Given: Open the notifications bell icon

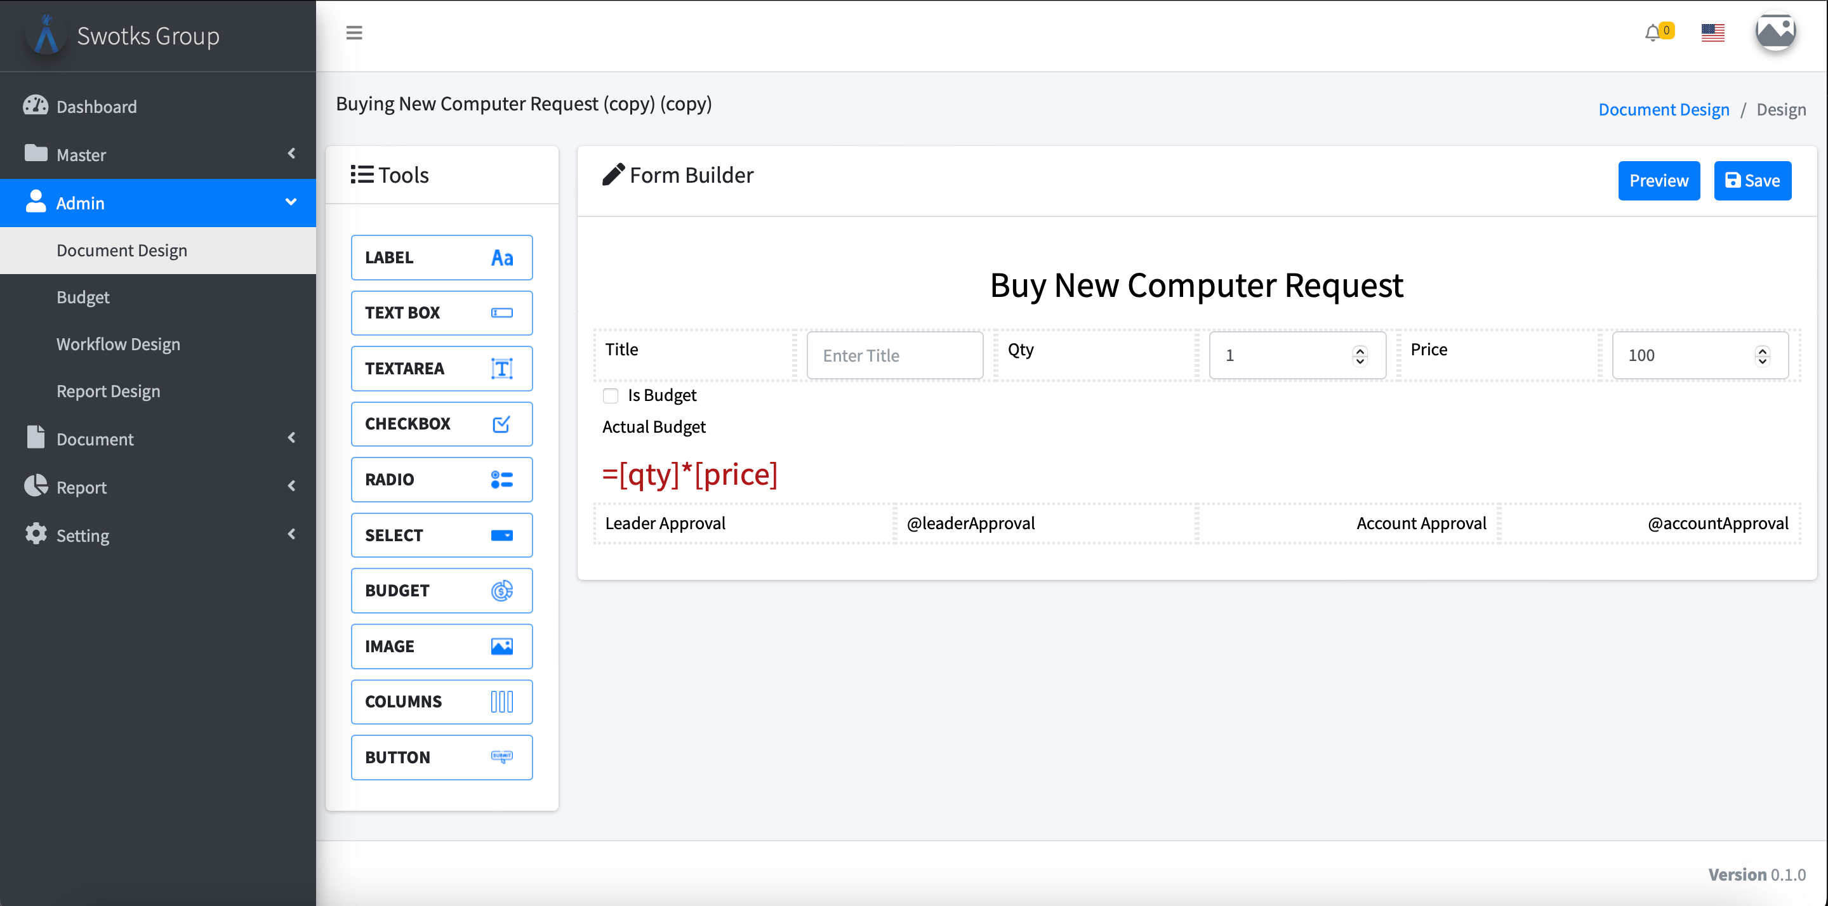Looking at the screenshot, I should pos(1653,32).
